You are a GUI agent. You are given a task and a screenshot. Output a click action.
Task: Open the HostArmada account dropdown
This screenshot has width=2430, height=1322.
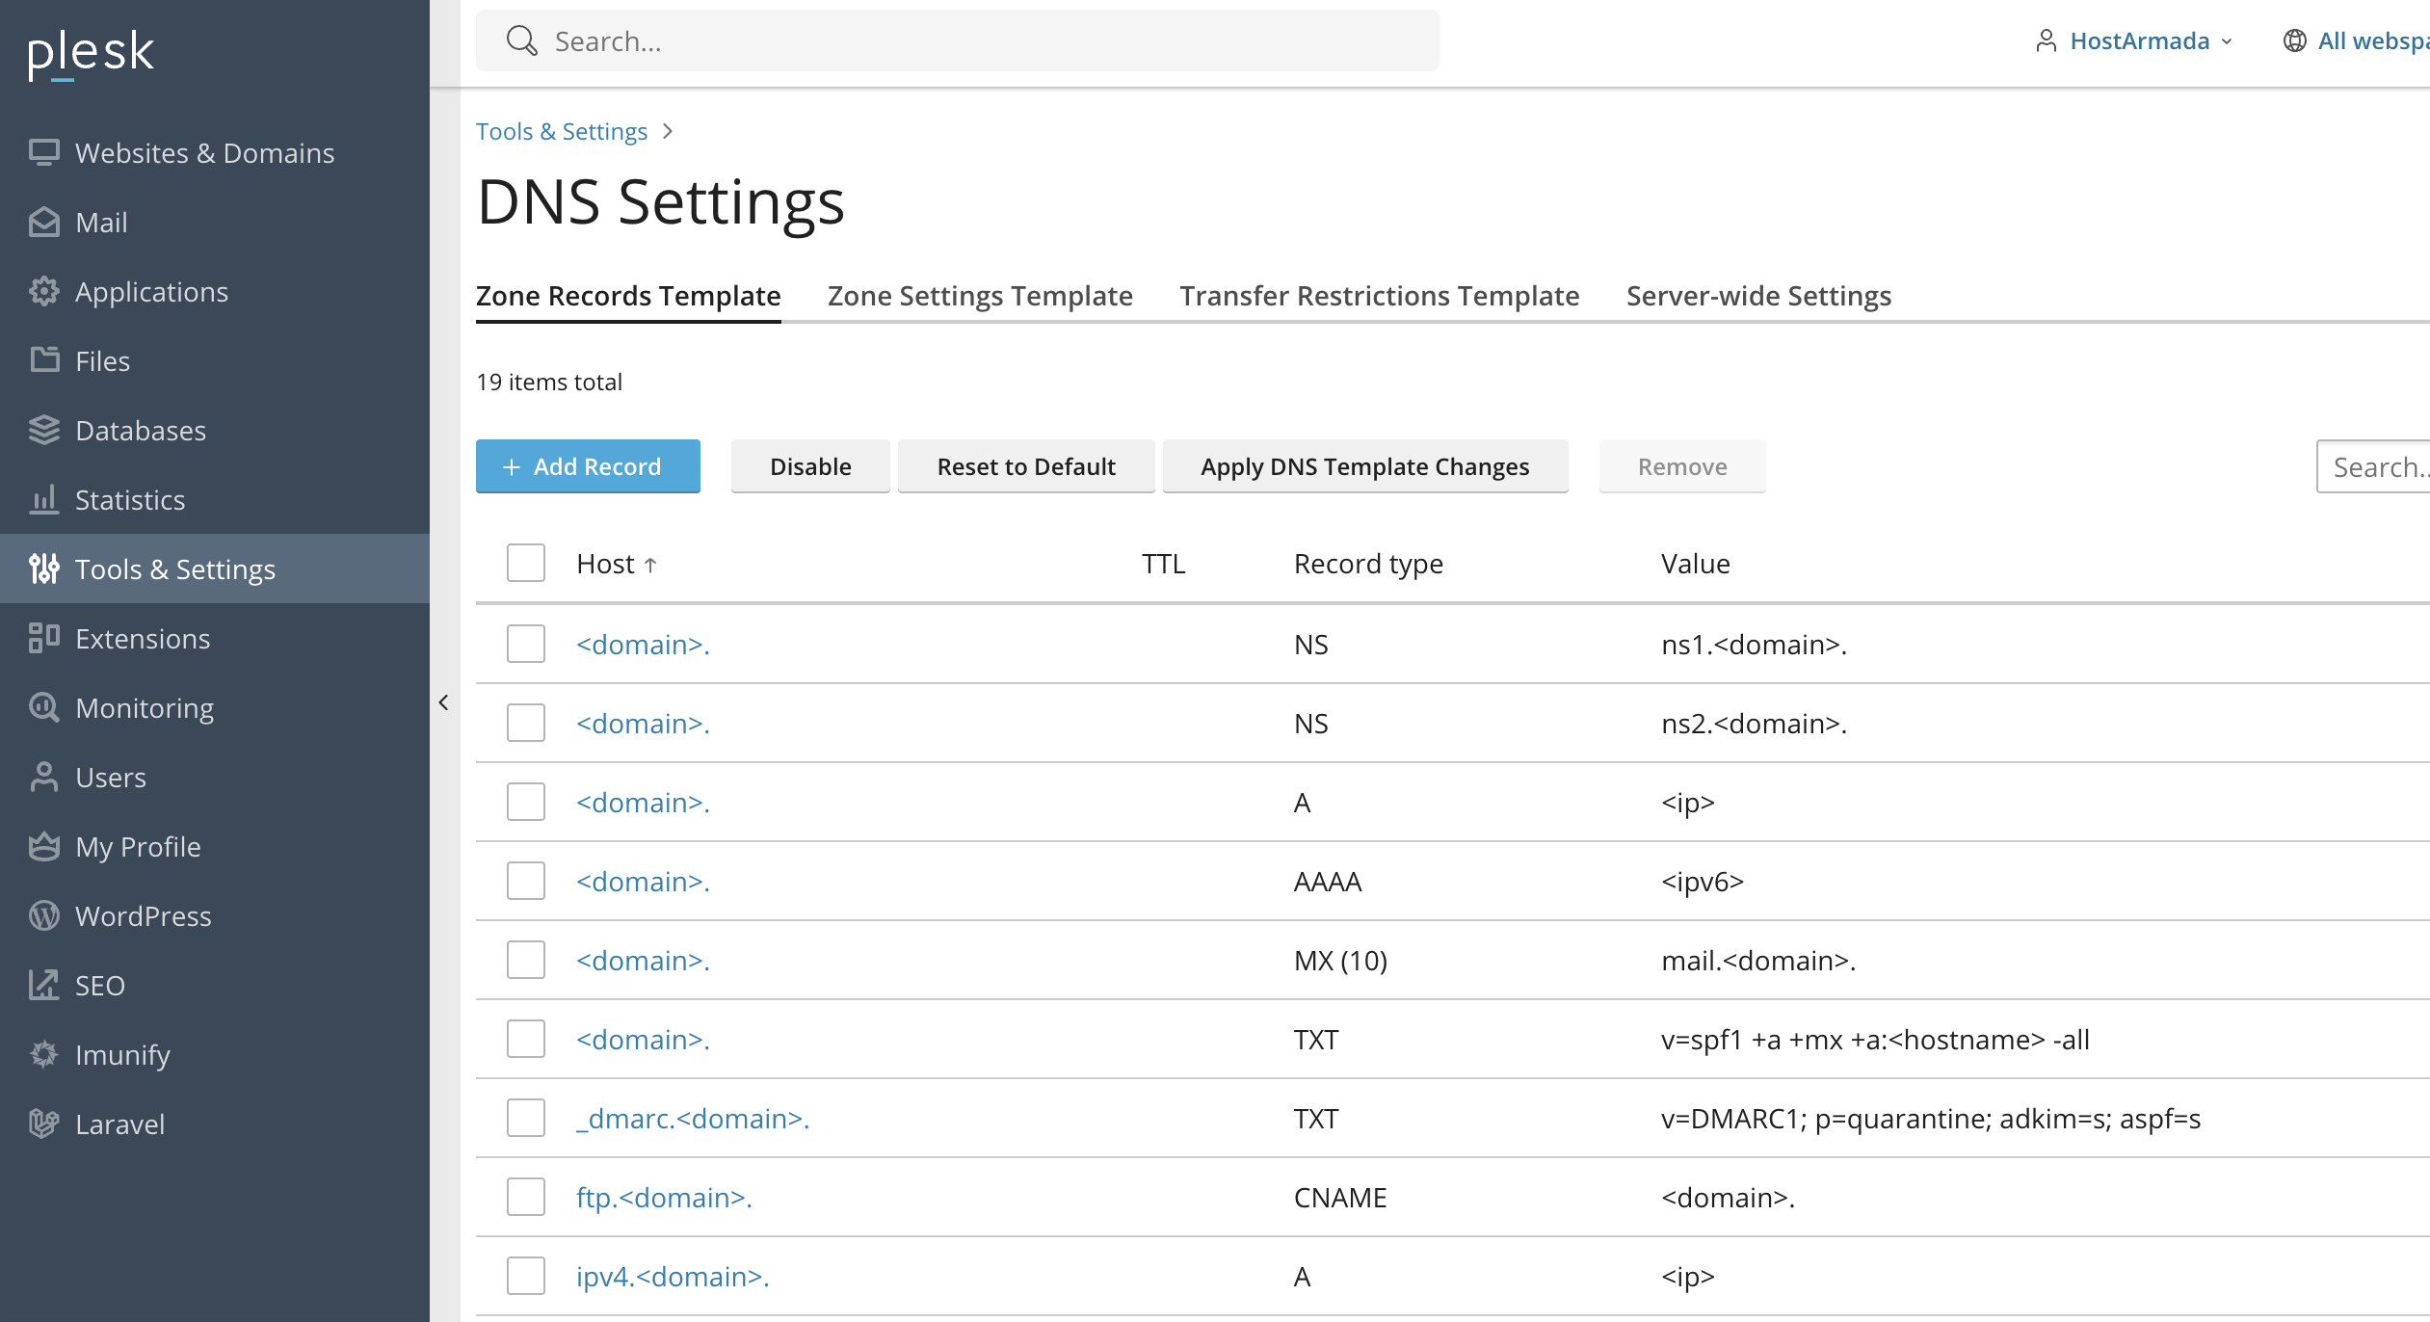click(x=2134, y=40)
